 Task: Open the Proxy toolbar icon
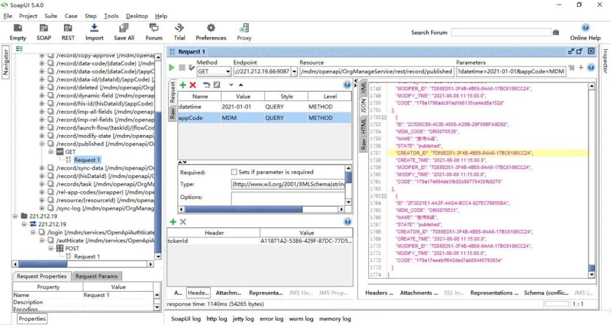click(244, 32)
